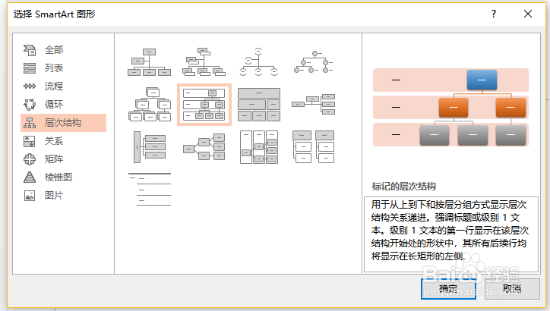Select the 列表 (List) category icon
This screenshot has height=311, width=550.
point(30,68)
